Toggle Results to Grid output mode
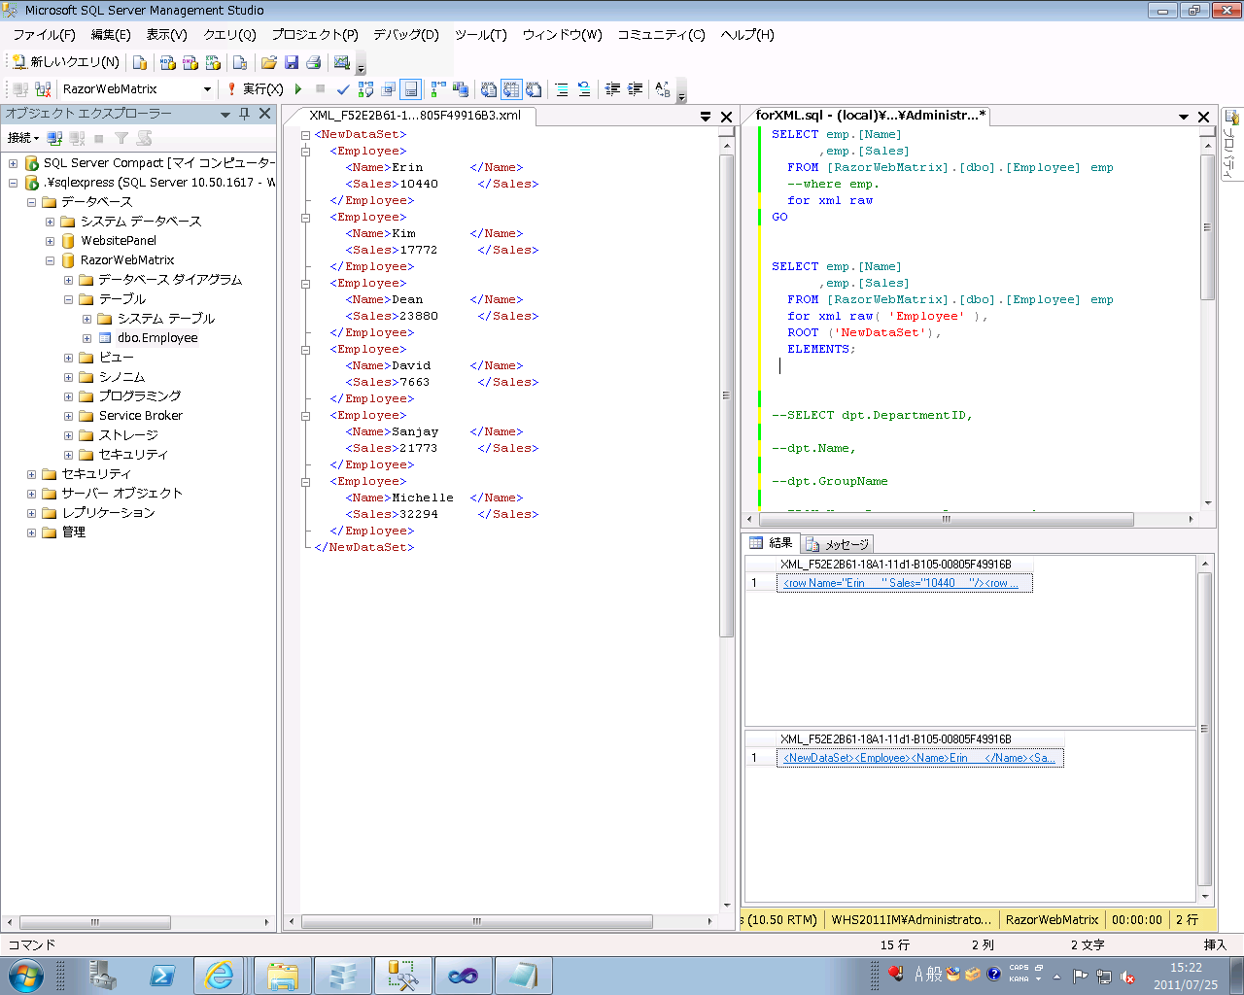 (x=512, y=89)
